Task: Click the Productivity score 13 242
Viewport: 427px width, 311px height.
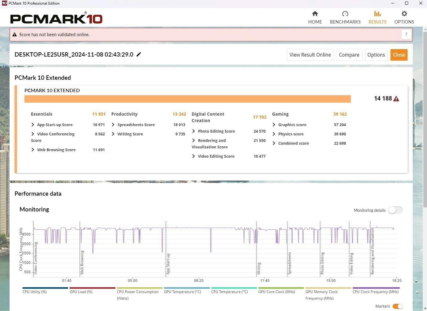Action: pyautogui.click(x=179, y=114)
